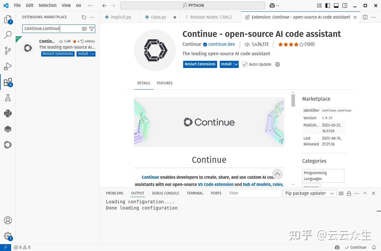
Task: Click Install in the sidebar result
Action: tap(83, 54)
